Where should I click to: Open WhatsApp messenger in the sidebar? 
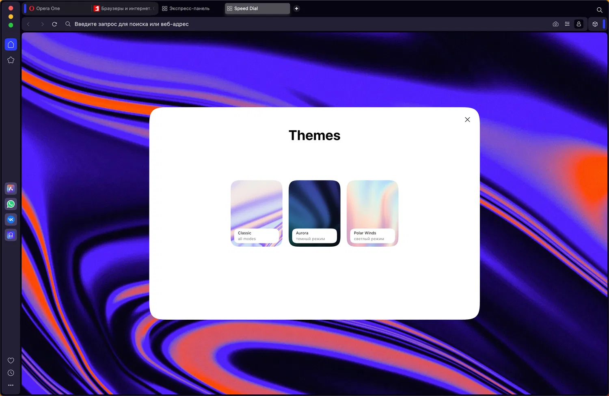tap(11, 204)
